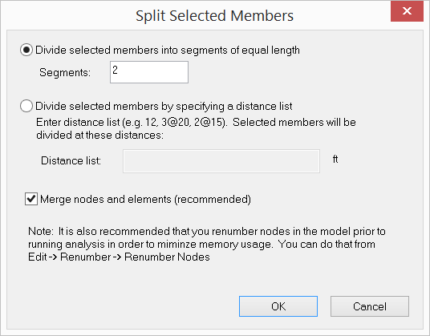This screenshot has height=336, width=430.
Task: Uncheck the Merge nodes and elements checkbox
Action: click(31, 199)
